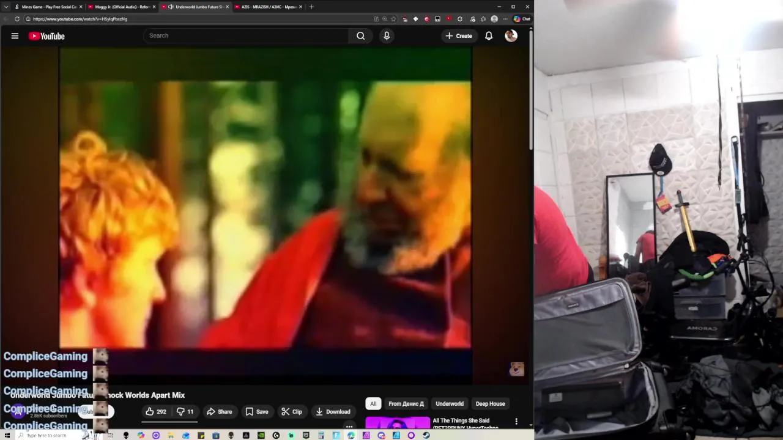The image size is (783, 440).
Task: Open the Create menu
Action: point(459,35)
